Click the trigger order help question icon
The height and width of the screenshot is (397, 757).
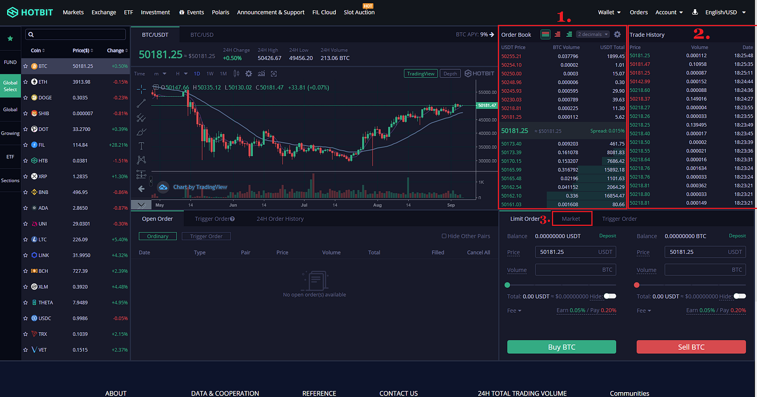pos(232,219)
